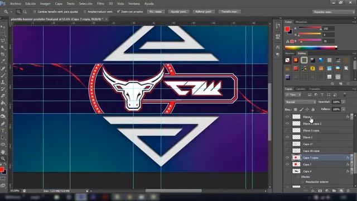Toggle 'Cambiar tamaño vent. para ajustar' checkbox
The image size is (357, 201).
(35, 12)
